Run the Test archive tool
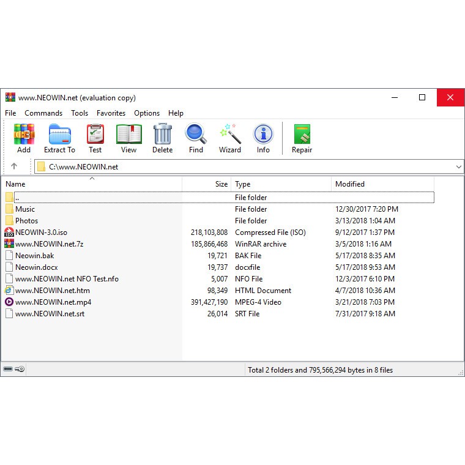This screenshot has width=465, height=465. tap(95, 138)
